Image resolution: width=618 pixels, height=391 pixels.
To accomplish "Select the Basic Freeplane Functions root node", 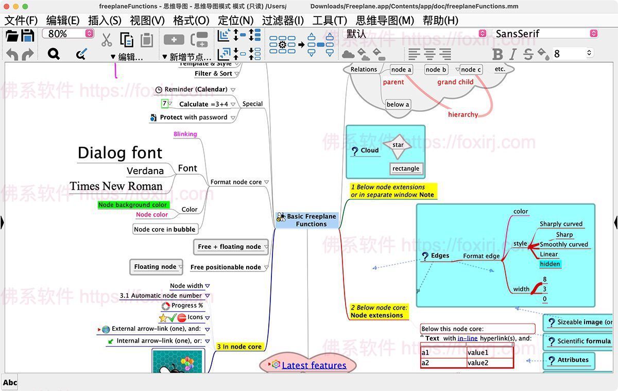I will click(307, 220).
